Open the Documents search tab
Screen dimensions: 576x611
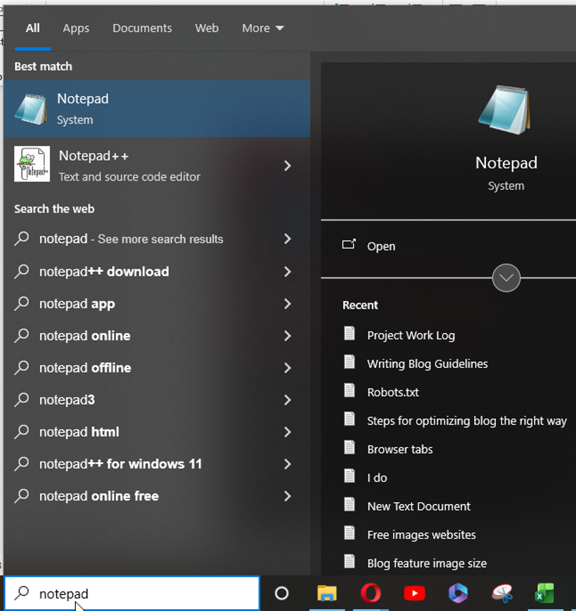point(142,28)
